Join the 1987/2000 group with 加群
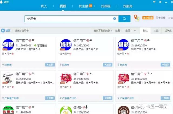The width and height of the screenshot is (173, 114). 165,98
